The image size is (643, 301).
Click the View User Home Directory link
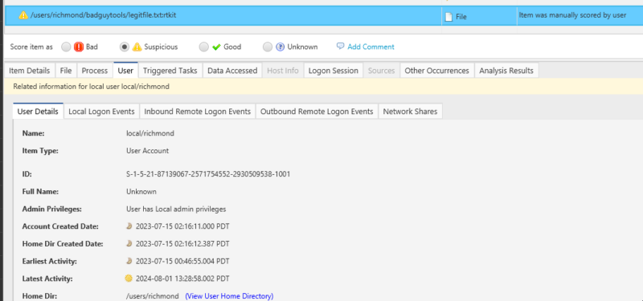[x=229, y=295]
